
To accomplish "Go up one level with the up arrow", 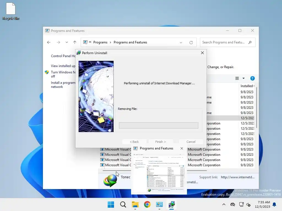I will coord(75,42).
